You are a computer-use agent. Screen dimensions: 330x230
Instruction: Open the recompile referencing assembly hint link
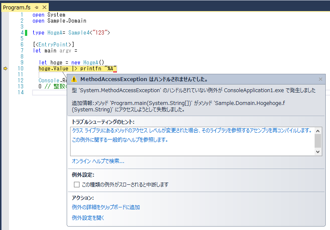(x=192, y=131)
